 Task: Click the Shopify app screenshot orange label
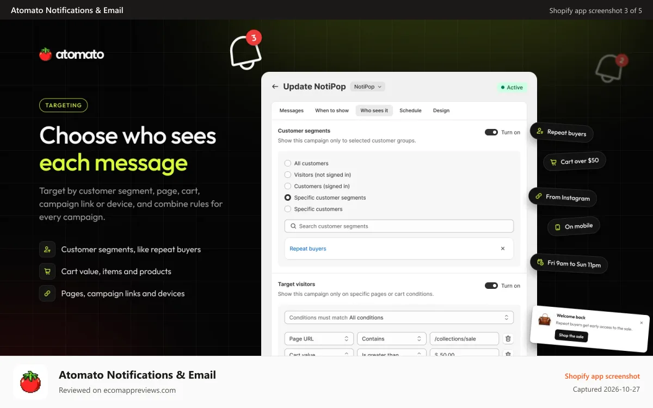click(602, 376)
